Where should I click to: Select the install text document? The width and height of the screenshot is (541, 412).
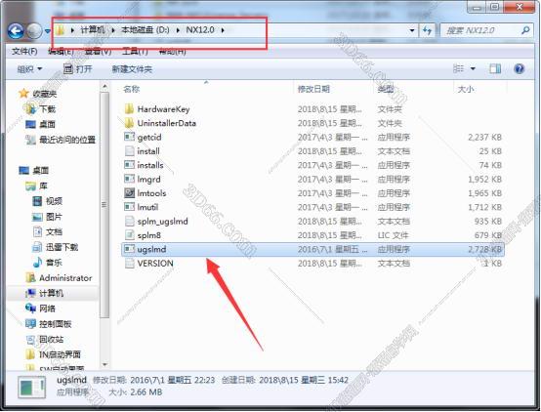tap(312, 151)
